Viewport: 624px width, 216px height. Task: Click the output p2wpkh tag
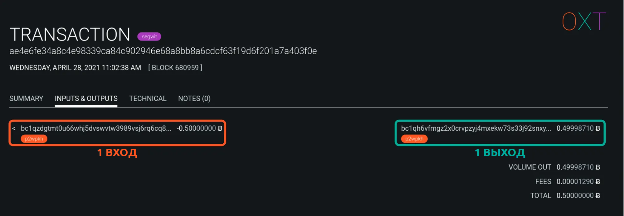414,139
